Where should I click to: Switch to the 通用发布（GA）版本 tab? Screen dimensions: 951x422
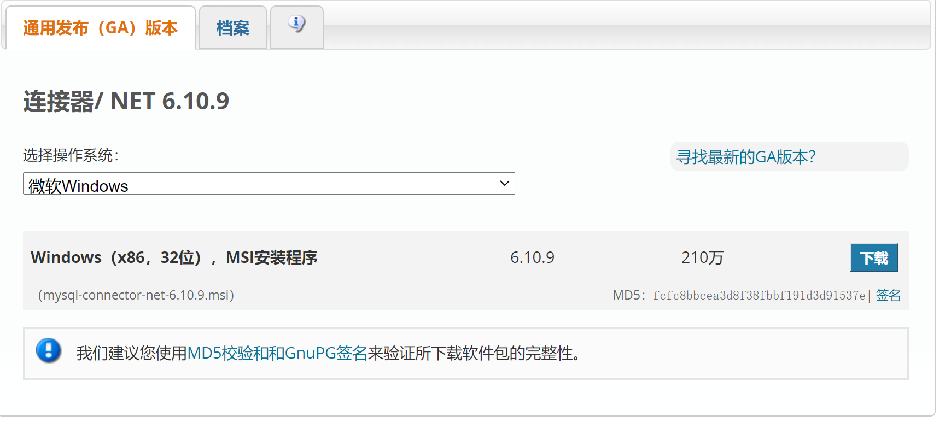pos(101,27)
